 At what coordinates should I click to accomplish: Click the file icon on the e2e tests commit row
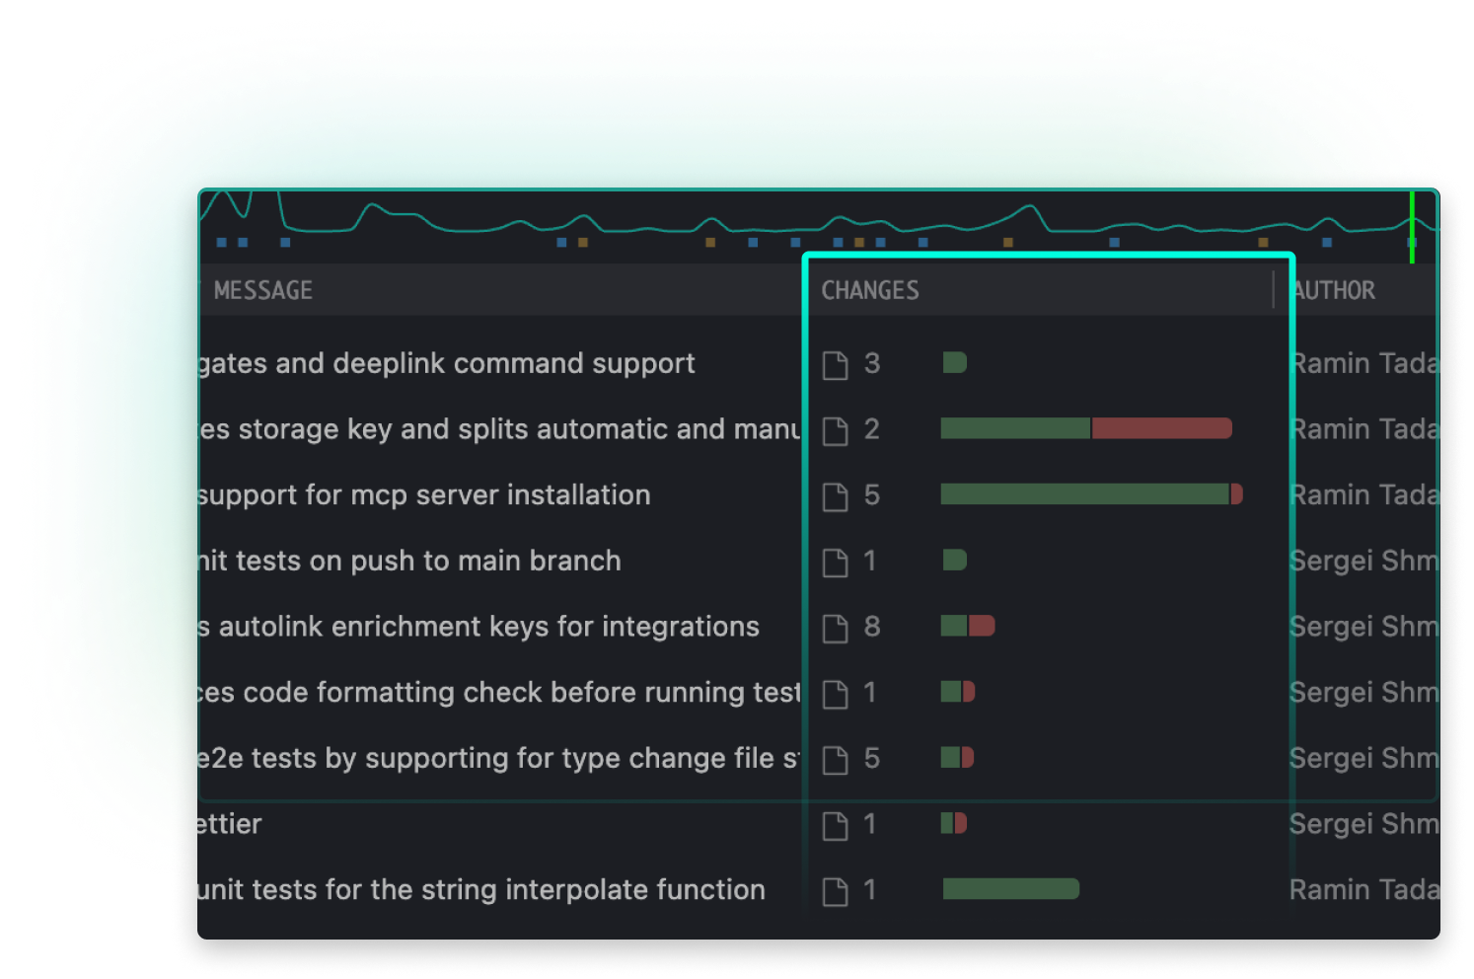point(837,758)
